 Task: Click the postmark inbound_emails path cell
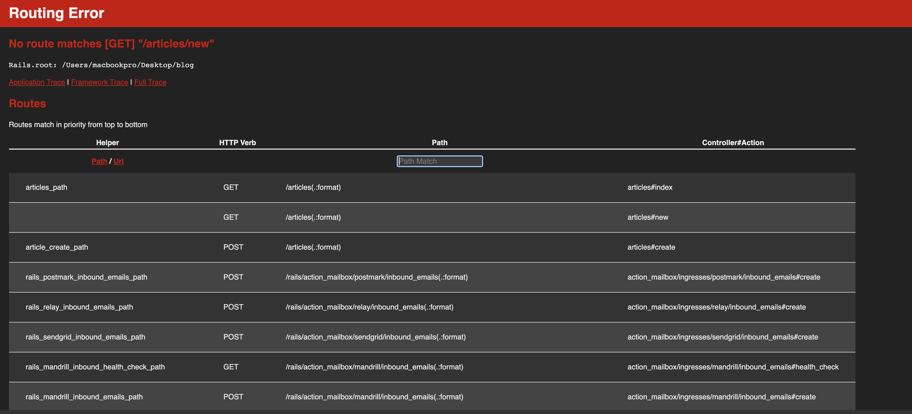click(x=377, y=277)
